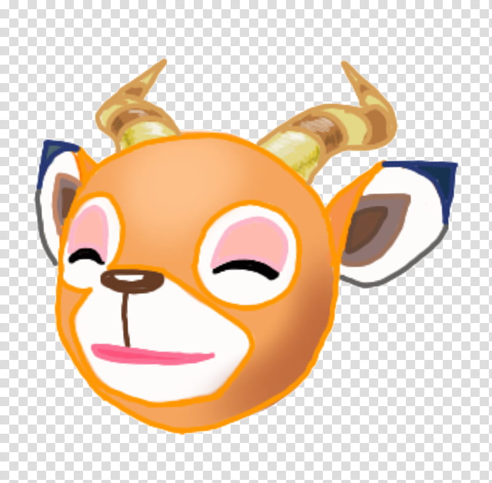Select the character's left curled horn
This screenshot has width=492, height=483.
137,106
